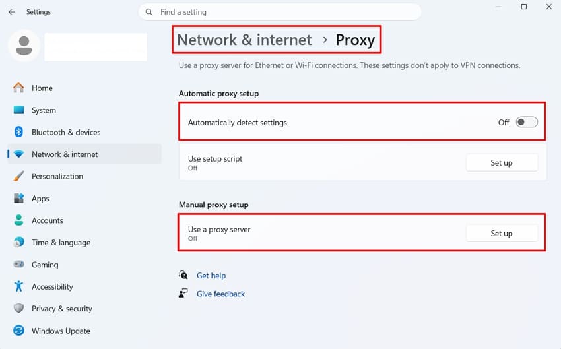Click the Settings title text
This screenshot has width=561, height=349.
click(x=38, y=12)
